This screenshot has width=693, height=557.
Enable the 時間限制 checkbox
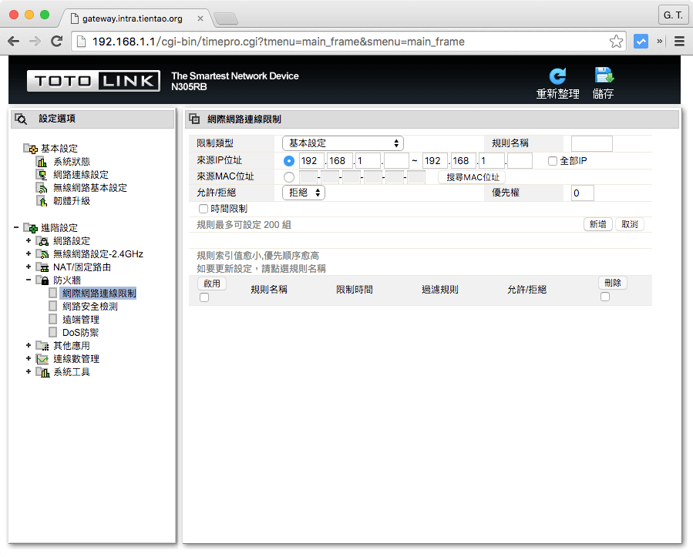pyautogui.click(x=204, y=209)
